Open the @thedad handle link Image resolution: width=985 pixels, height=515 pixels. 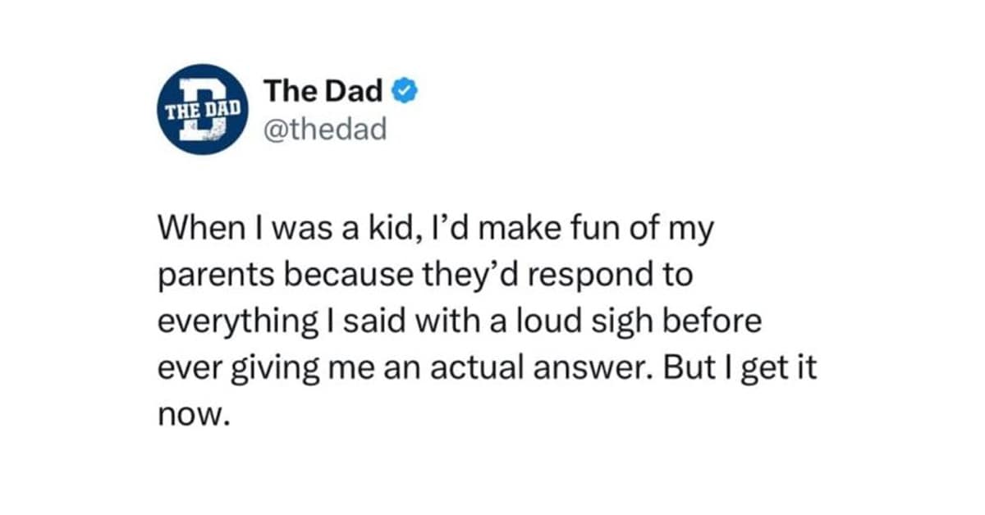pos(324,129)
